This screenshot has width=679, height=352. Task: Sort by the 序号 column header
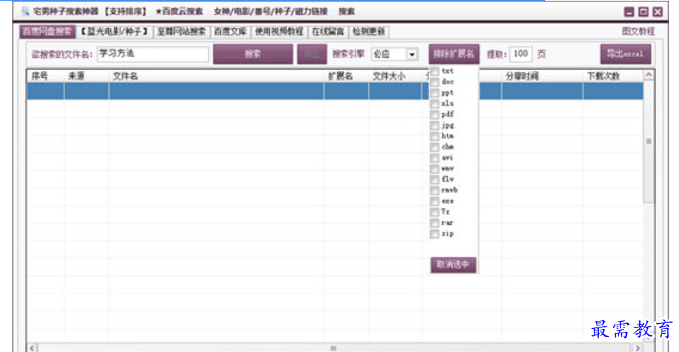tap(46, 76)
